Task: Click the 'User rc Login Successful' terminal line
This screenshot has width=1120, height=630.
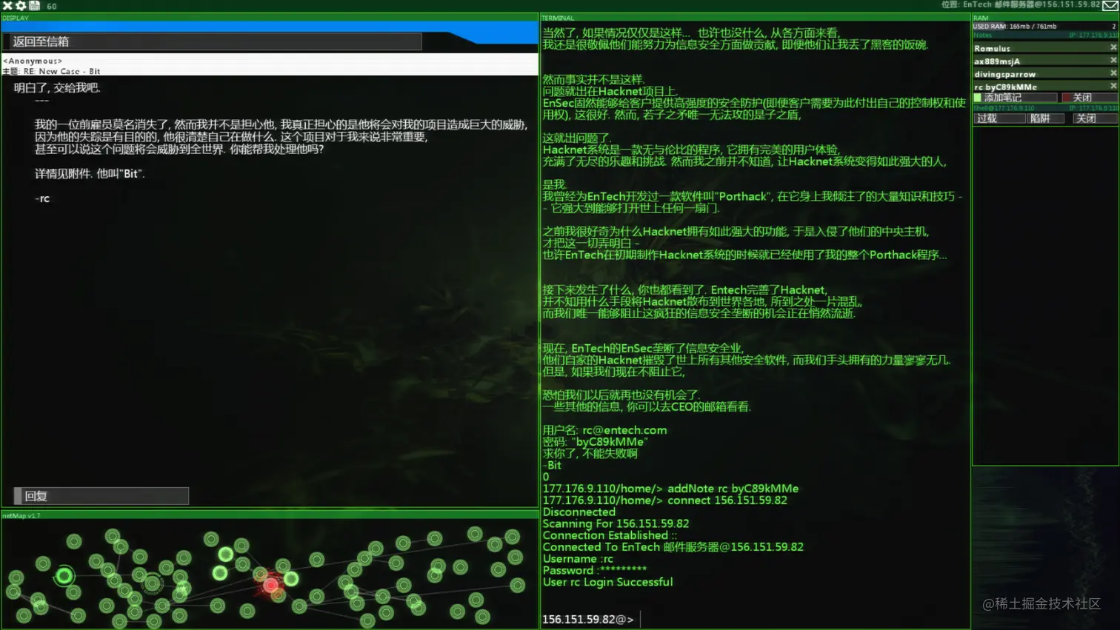Action: pyautogui.click(x=607, y=582)
